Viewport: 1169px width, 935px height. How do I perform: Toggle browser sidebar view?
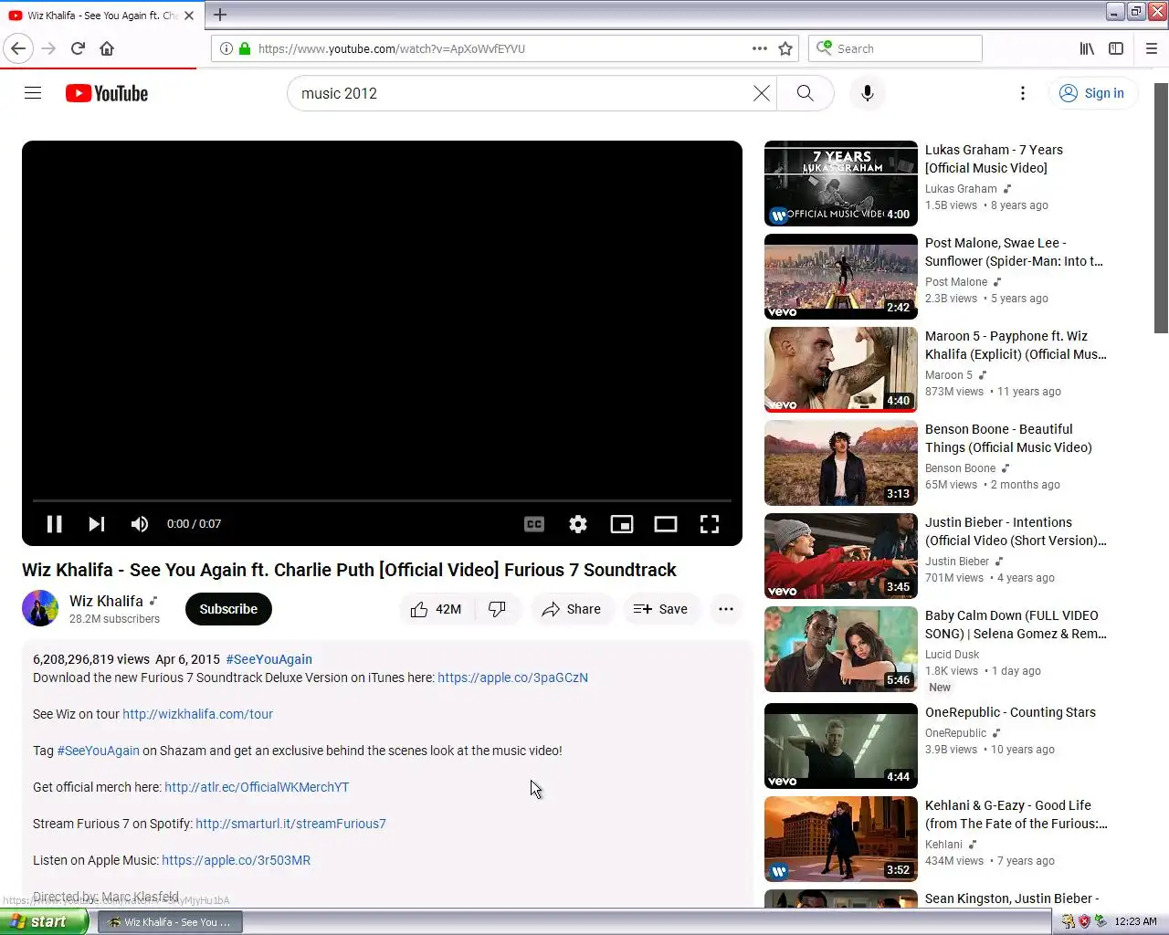coord(1116,48)
